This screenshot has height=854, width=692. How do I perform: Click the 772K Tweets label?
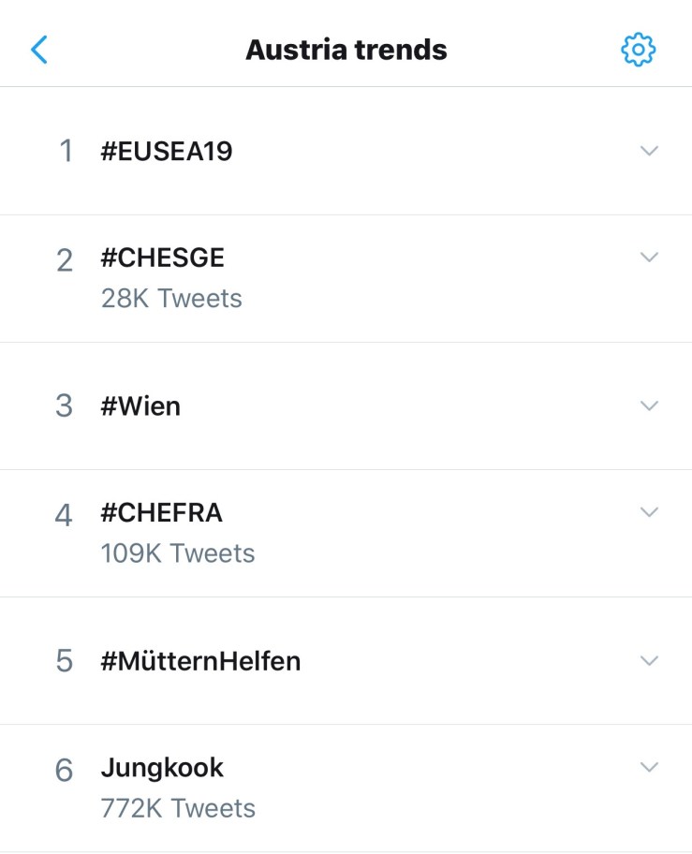click(178, 808)
